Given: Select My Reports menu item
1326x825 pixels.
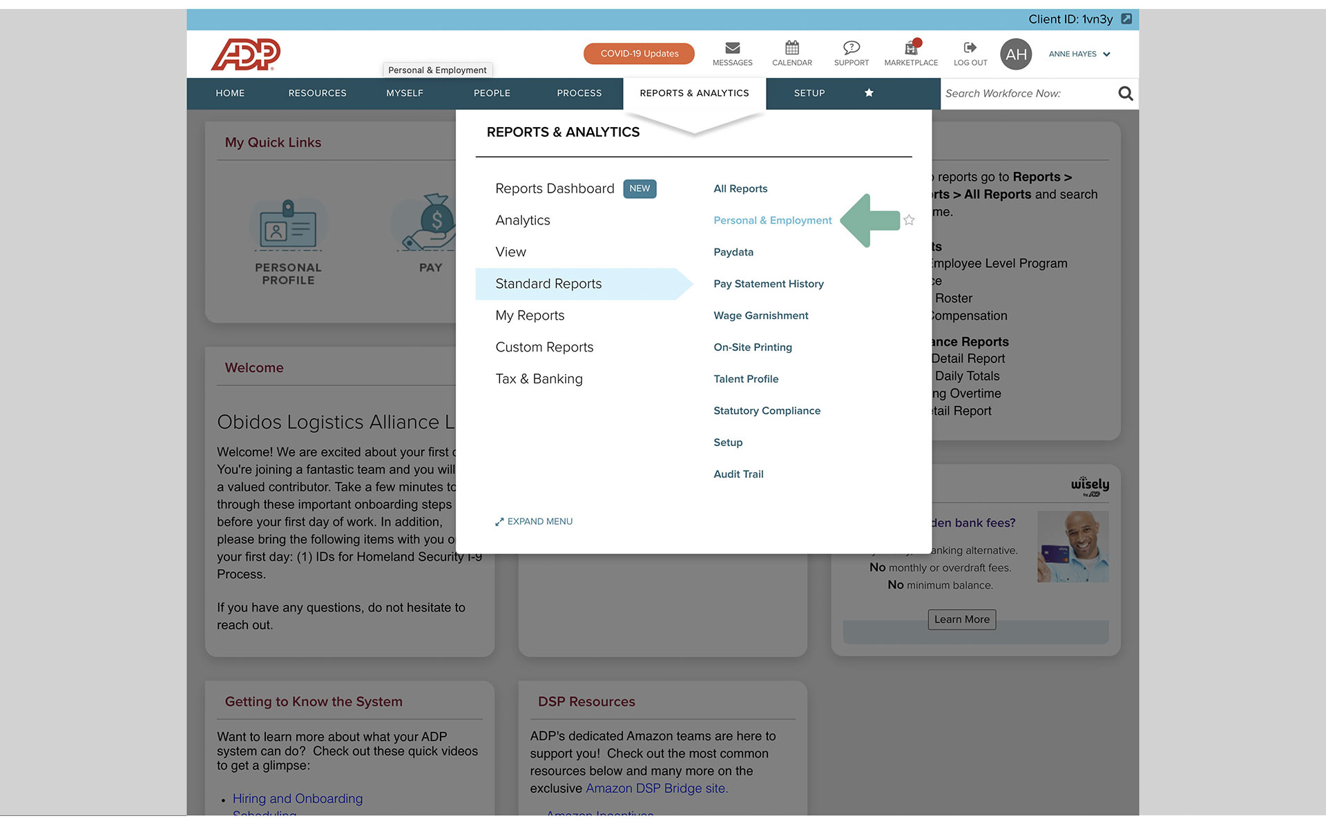Looking at the screenshot, I should (x=530, y=316).
